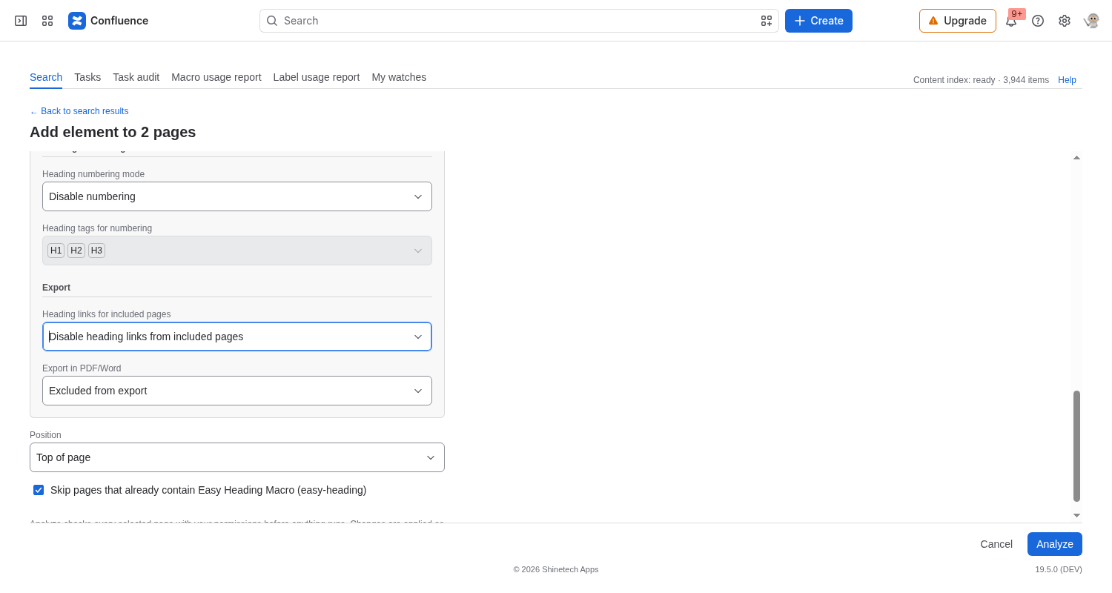Click the vertical scrollbar thumb
The width and height of the screenshot is (1112, 593).
(x=1076, y=446)
